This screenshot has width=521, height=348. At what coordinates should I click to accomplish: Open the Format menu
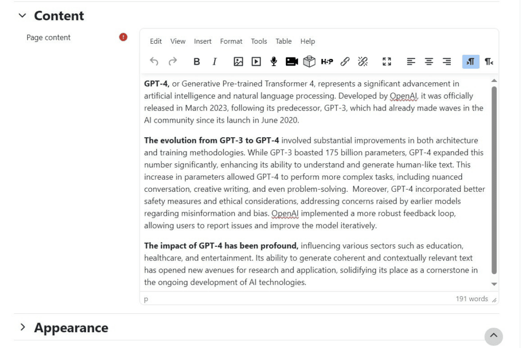point(231,41)
